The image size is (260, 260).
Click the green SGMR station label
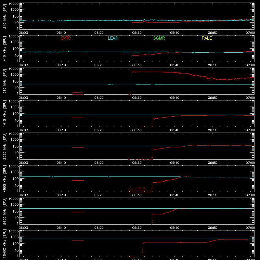[159, 38]
